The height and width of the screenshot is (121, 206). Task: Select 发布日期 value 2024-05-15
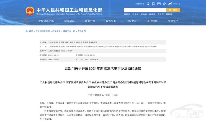(x=89, y=55)
